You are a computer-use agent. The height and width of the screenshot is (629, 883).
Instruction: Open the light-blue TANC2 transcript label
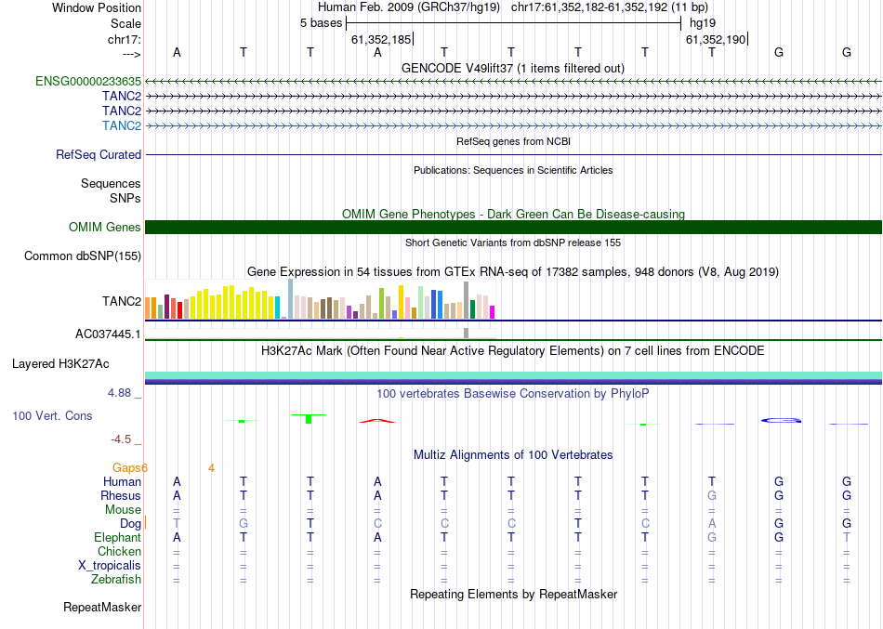point(122,125)
